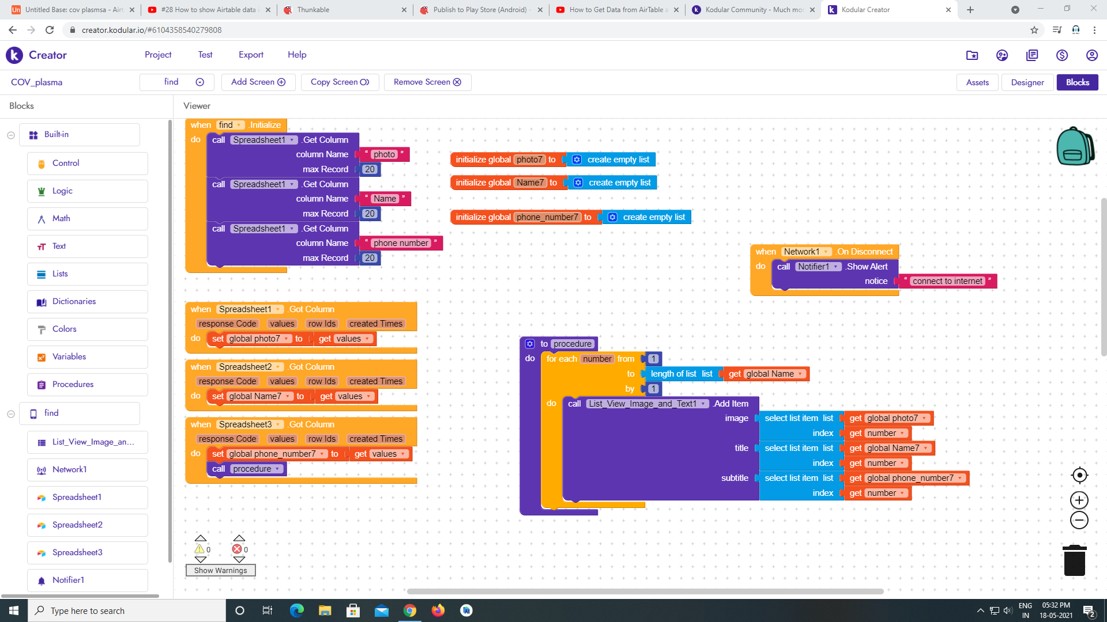Open the find screen selector dropdown
Screen dimensions: 1107x622
tap(177, 82)
